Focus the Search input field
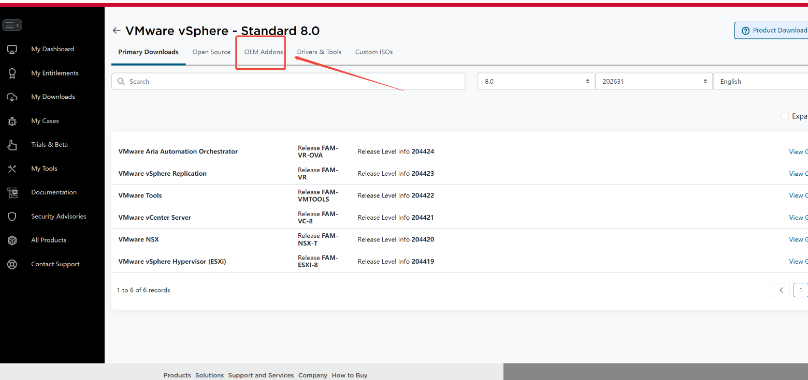The width and height of the screenshot is (808, 380). click(288, 82)
